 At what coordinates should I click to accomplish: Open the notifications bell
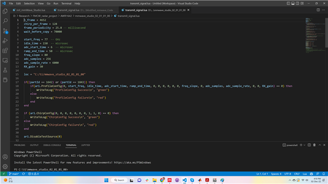pyautogui.click(x=323, y=174)
